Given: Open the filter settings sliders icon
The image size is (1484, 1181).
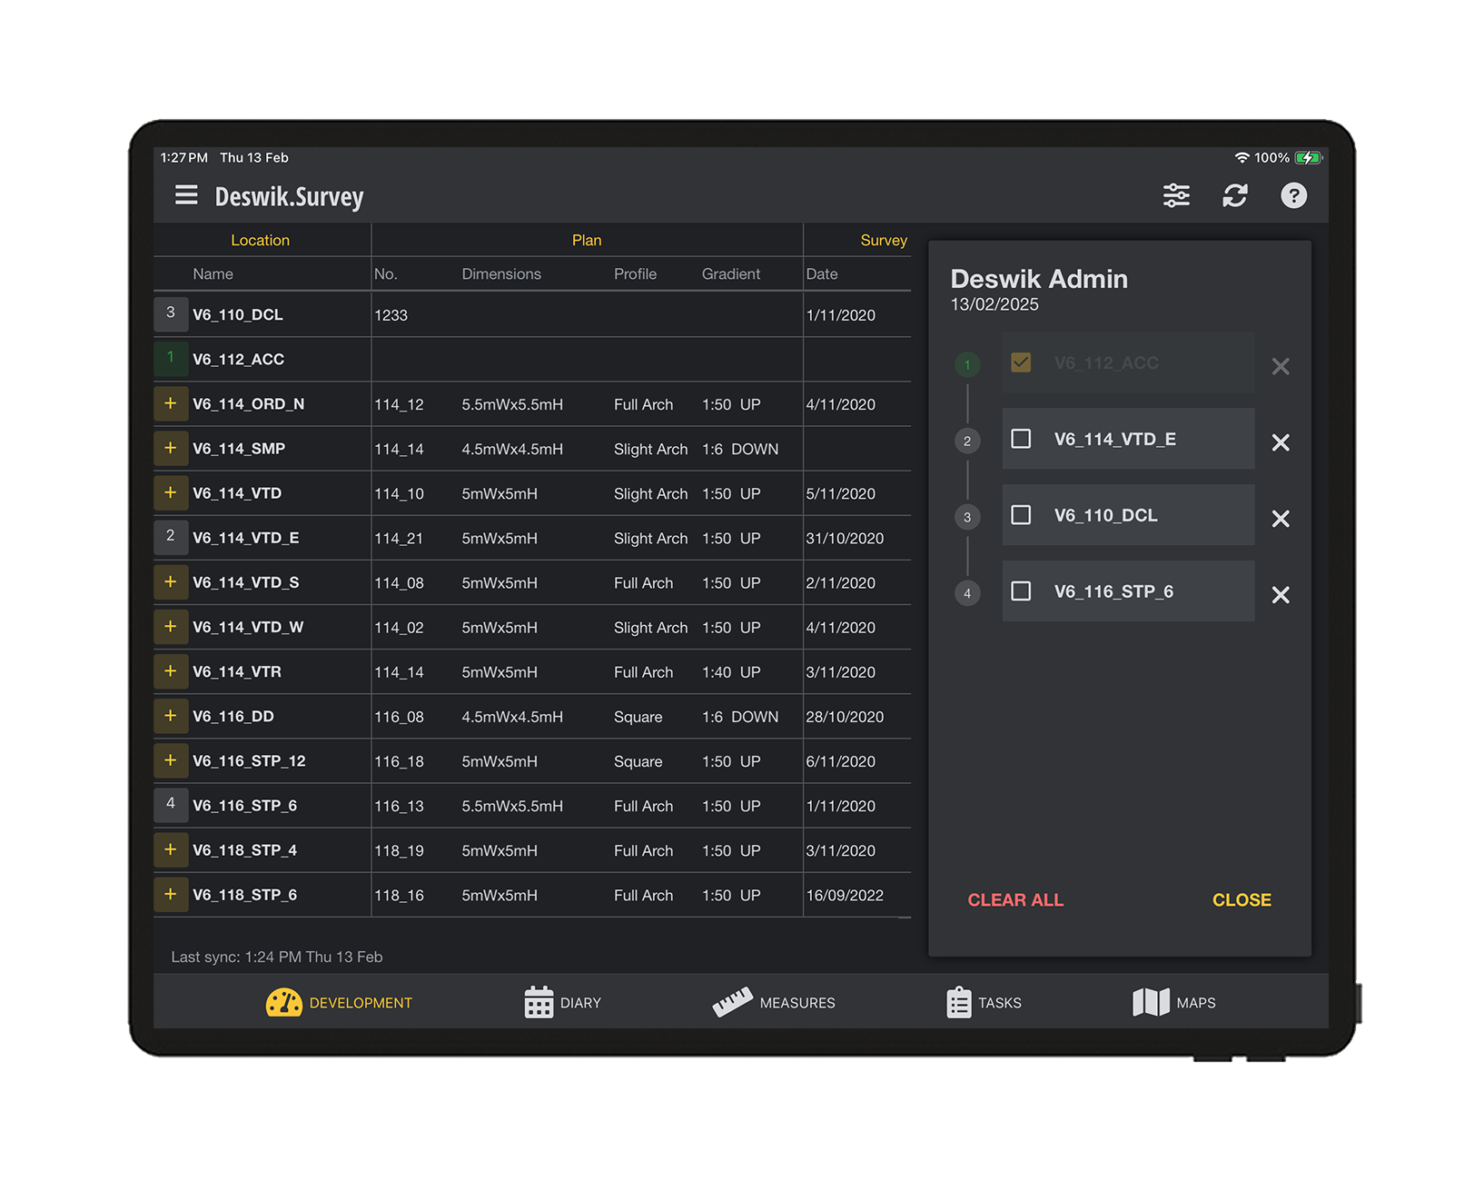Looking at the screenshot, I should 1176,195.
